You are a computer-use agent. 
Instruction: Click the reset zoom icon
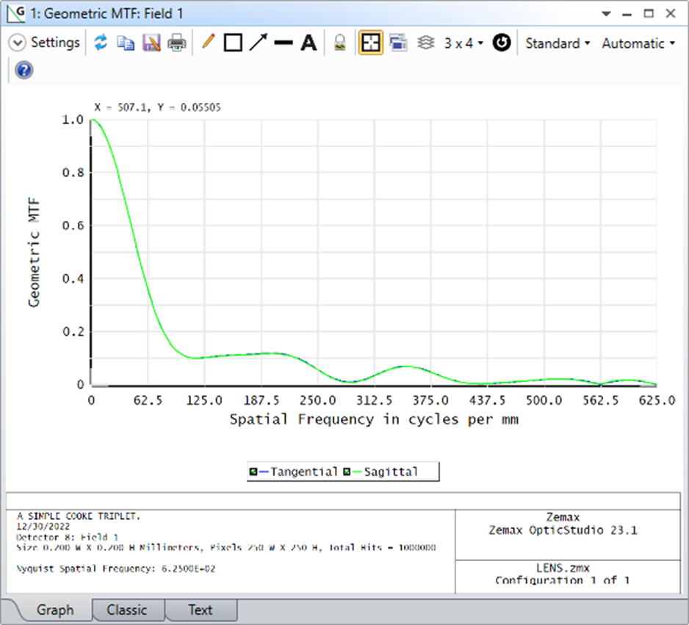point(501,43)
